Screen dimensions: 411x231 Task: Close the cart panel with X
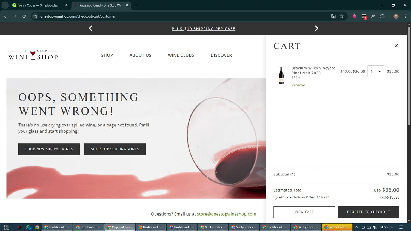click(396, 46)
